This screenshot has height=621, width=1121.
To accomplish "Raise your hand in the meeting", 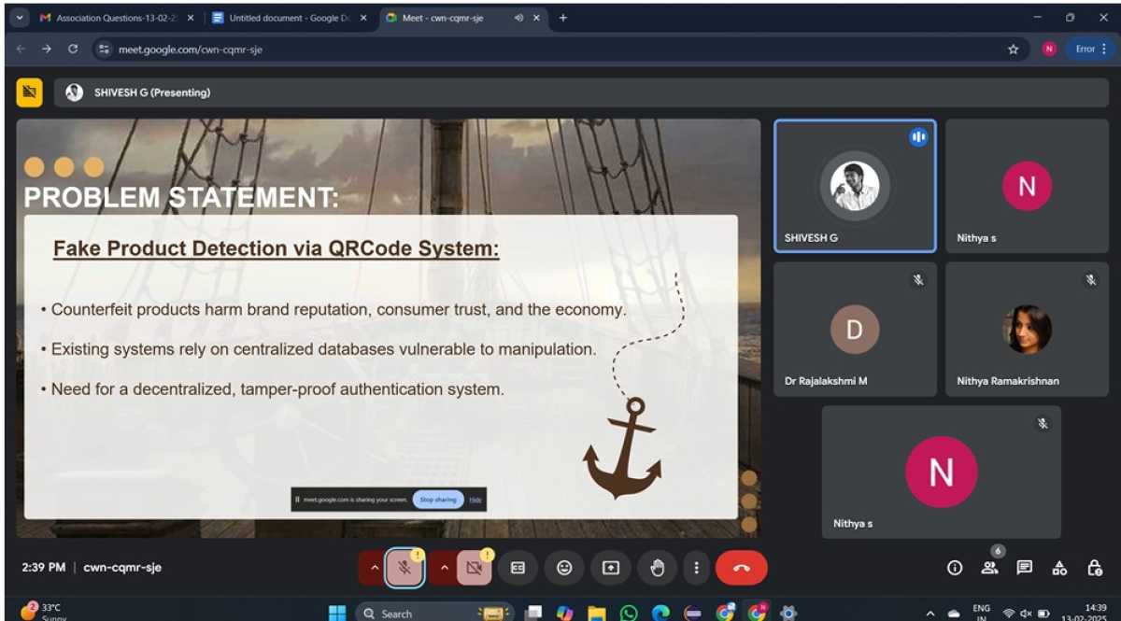I will coord(658,568).
